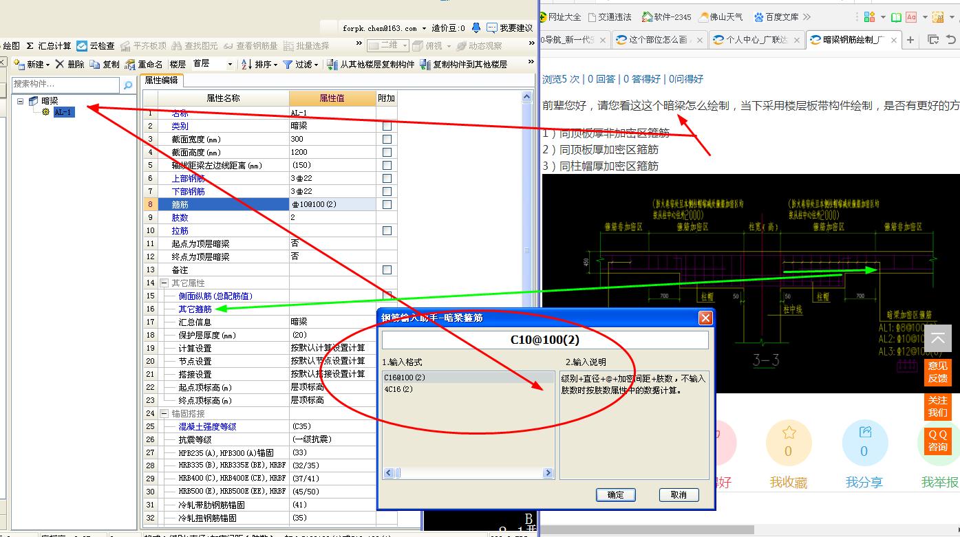This screenshot has width=960, height=537.
Task: Click the 重命名 rename icon
Action: click(130, 64)
